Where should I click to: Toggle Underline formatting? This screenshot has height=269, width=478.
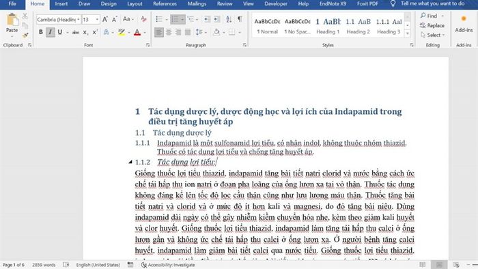60,32
